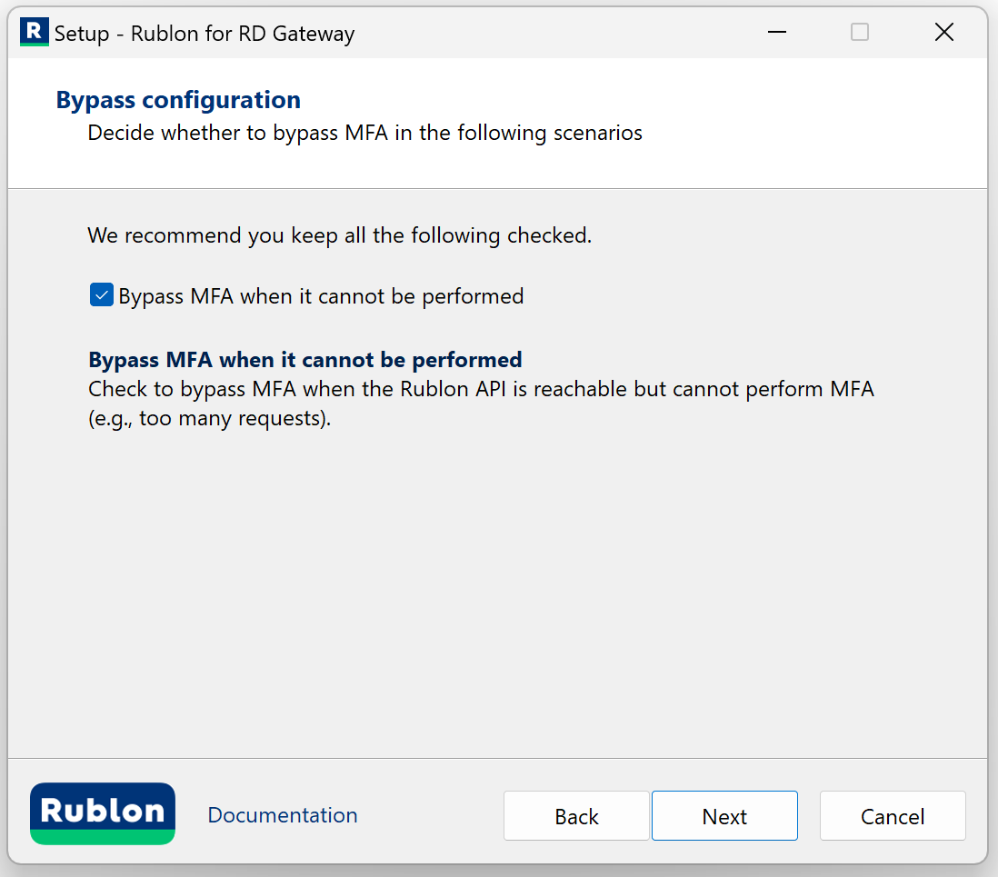
Task: Uncheck the Bypass MFA checkbox box
Action: [x=101, y=295]
